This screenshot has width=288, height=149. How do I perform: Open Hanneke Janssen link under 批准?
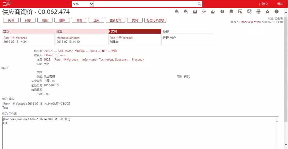[x=68, y=38]
